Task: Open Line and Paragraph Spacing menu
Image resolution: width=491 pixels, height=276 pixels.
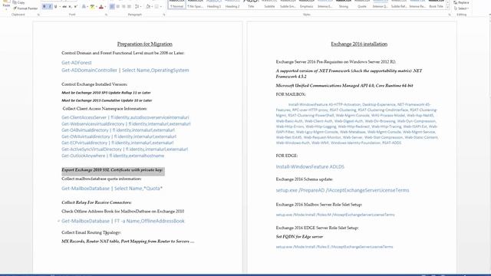Action: [x=137, y=7]
